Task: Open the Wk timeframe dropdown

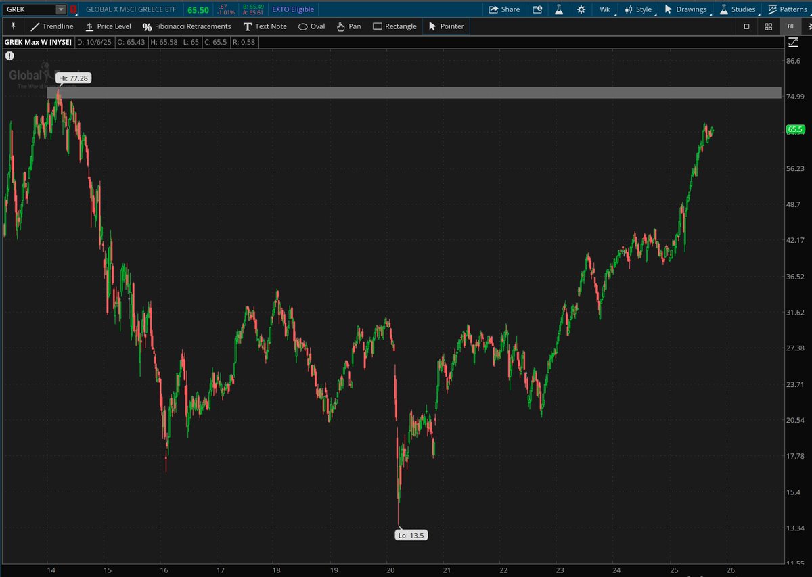Action: (x=604, y=9)
